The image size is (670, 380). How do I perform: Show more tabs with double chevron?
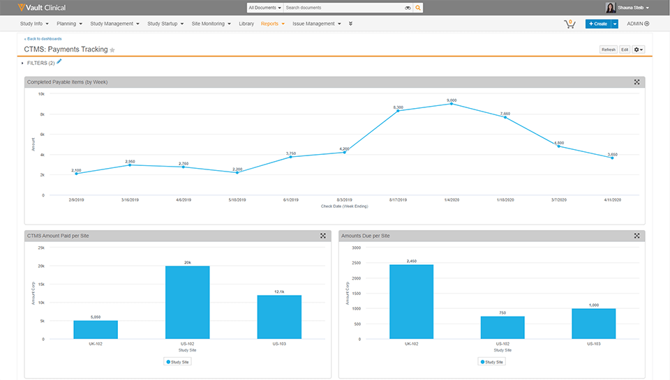coord(350,24)
